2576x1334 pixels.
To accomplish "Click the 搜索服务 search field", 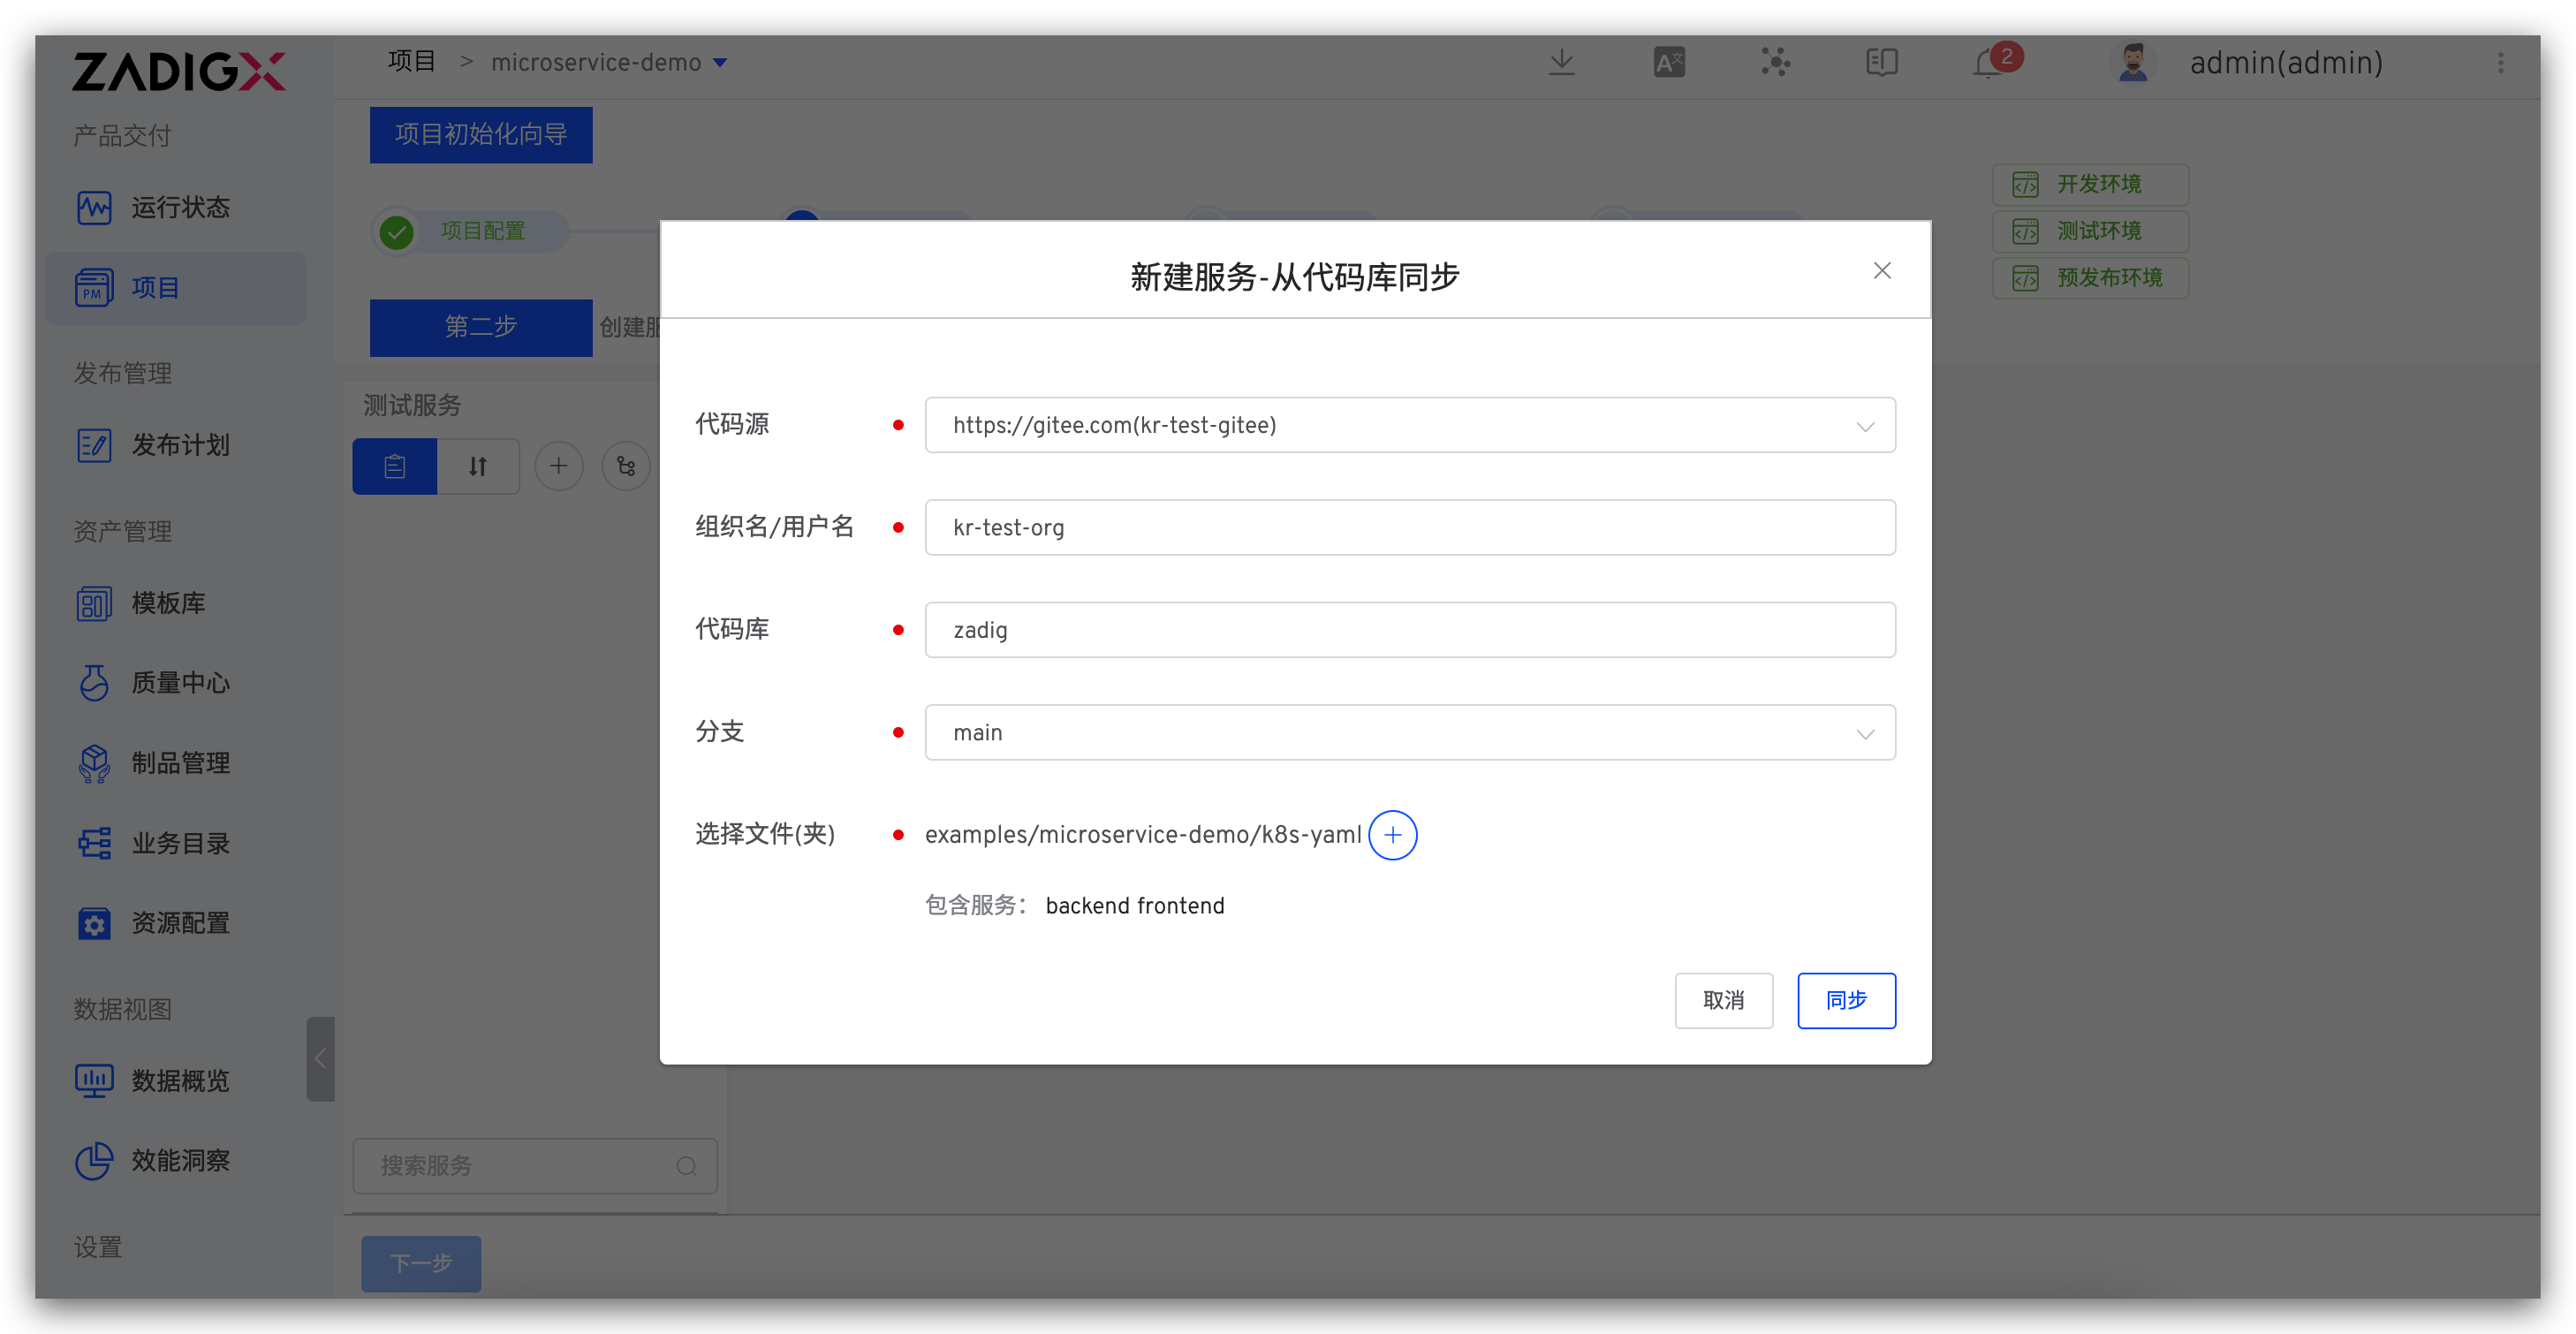I will (535, 1166).
